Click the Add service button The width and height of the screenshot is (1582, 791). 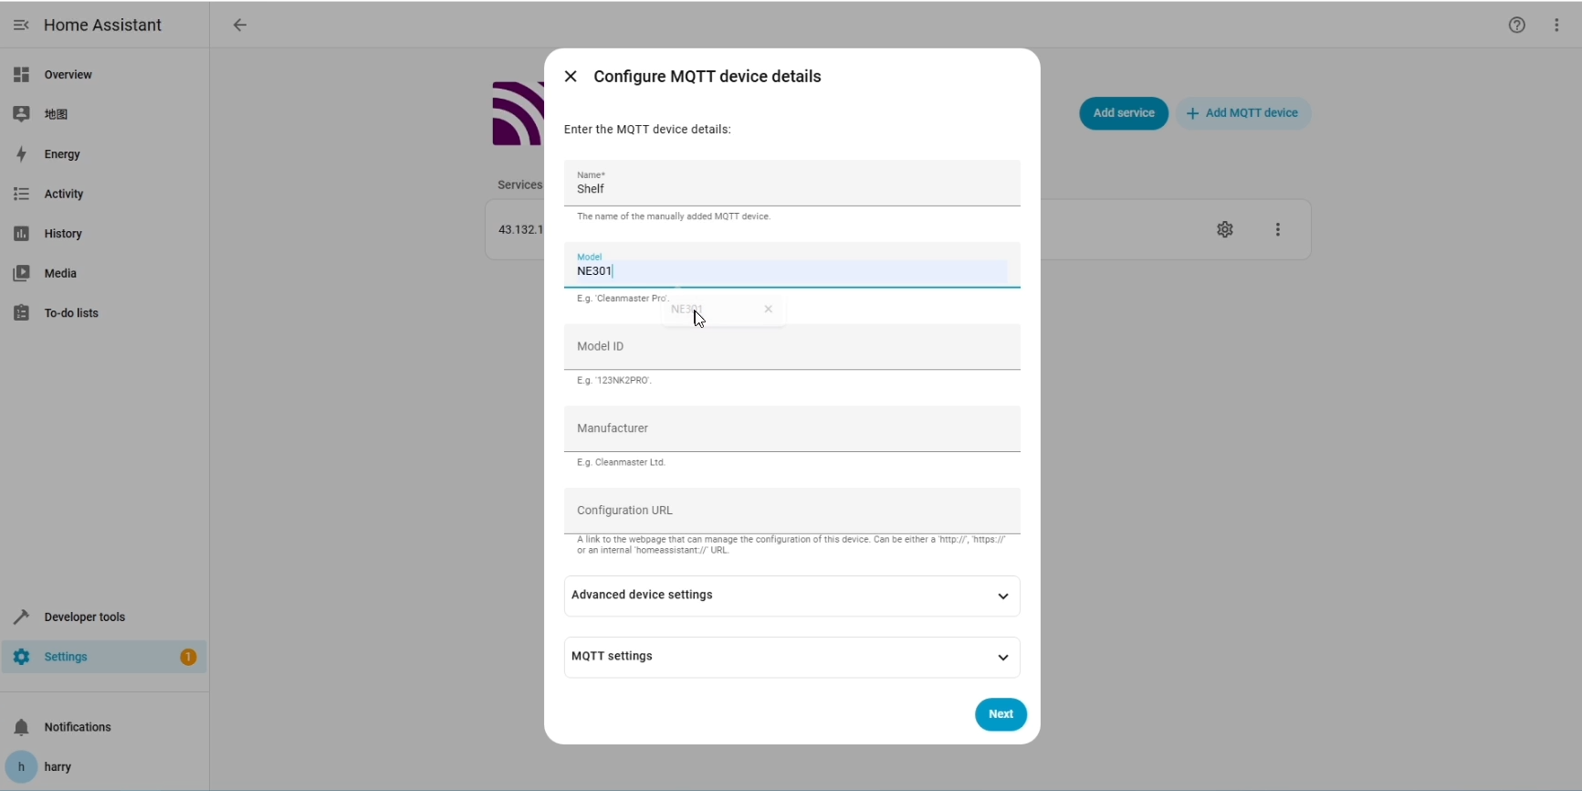click(1124, 113)
